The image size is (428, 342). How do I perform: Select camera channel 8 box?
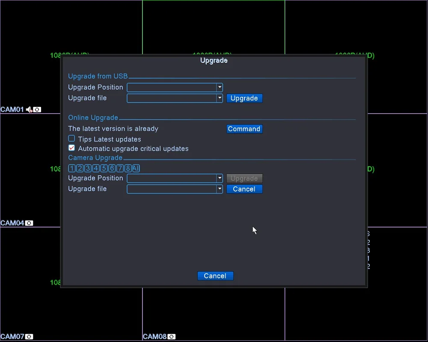point(128,168)
